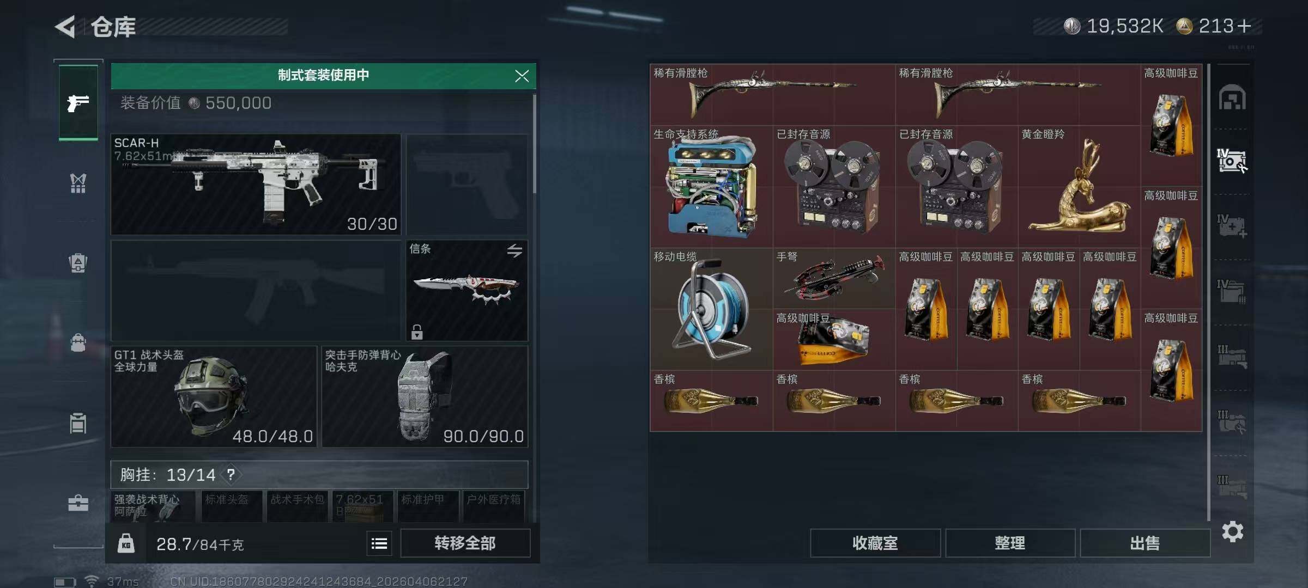Click the question mark next to 胸挂 13/14
The image size is (1308, 588).
coord(231,474)
